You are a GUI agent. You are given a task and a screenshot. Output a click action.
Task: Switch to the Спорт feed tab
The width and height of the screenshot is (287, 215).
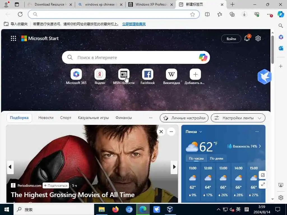tap(66, 118)
